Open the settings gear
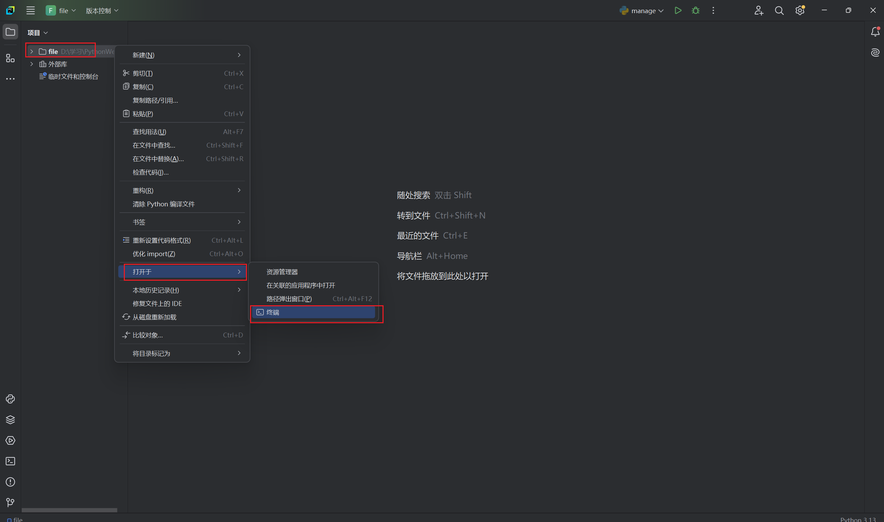The height and width of the screenshot is (522, 884). [800, 10]
